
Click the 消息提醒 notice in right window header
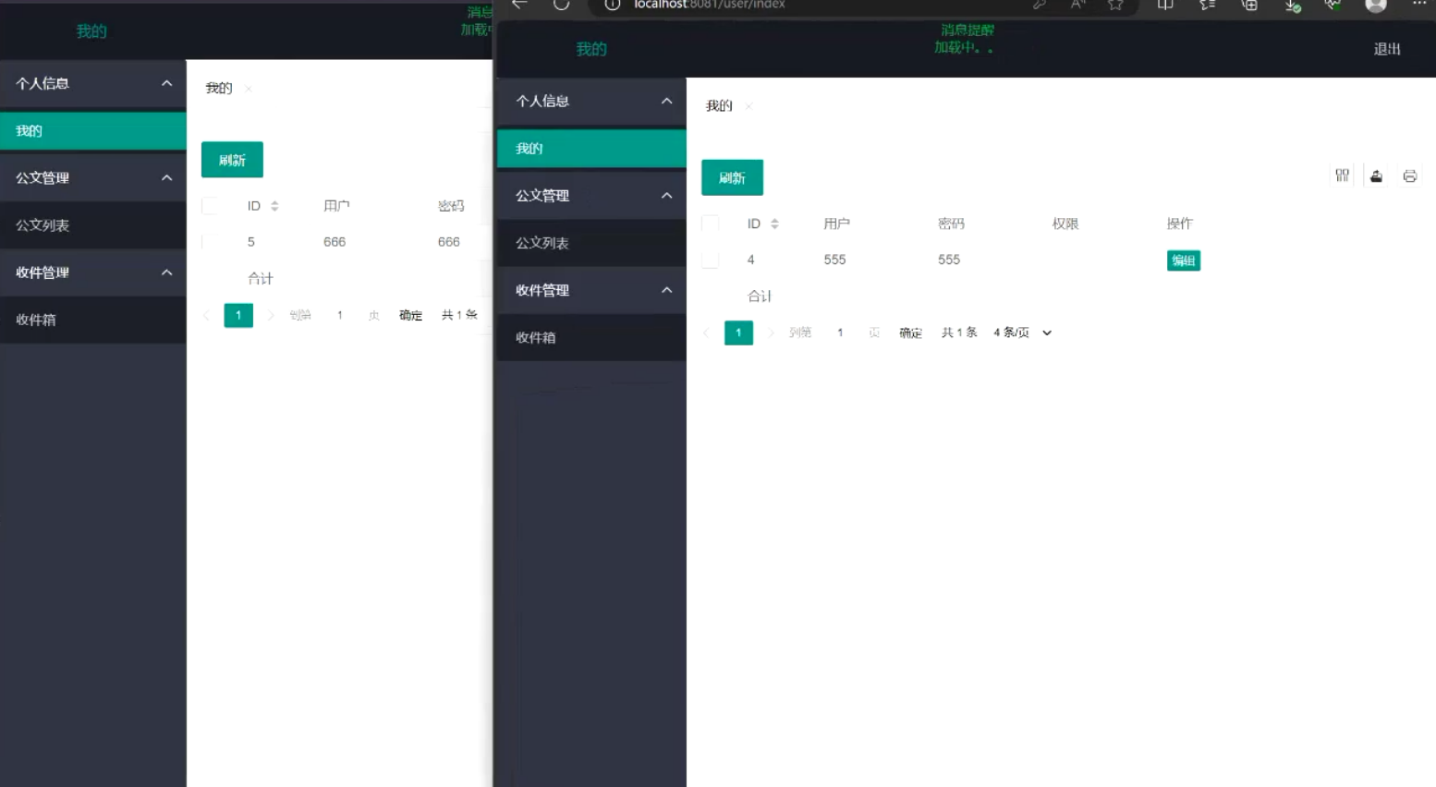967,30
